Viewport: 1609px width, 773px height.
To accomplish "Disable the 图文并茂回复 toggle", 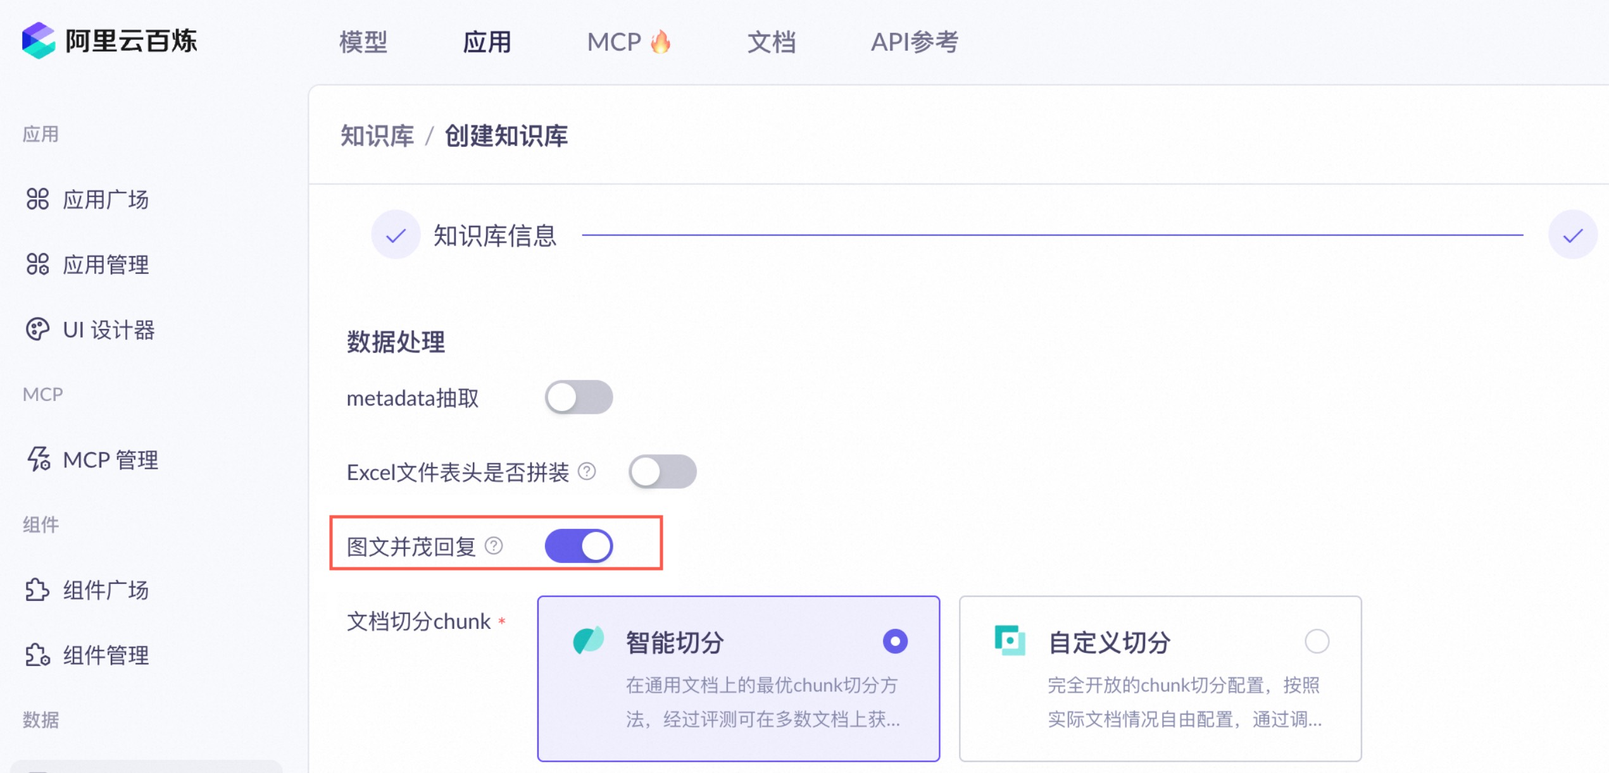I will 579,545.
